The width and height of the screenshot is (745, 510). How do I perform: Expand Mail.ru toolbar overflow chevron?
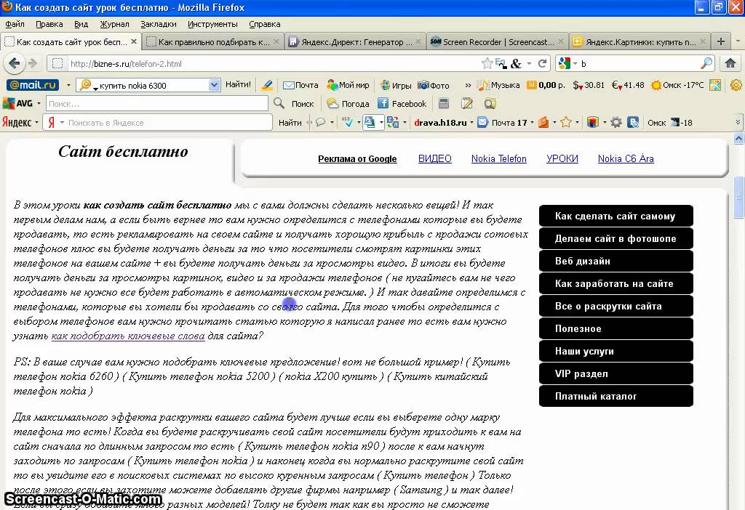tap(468, 86)
